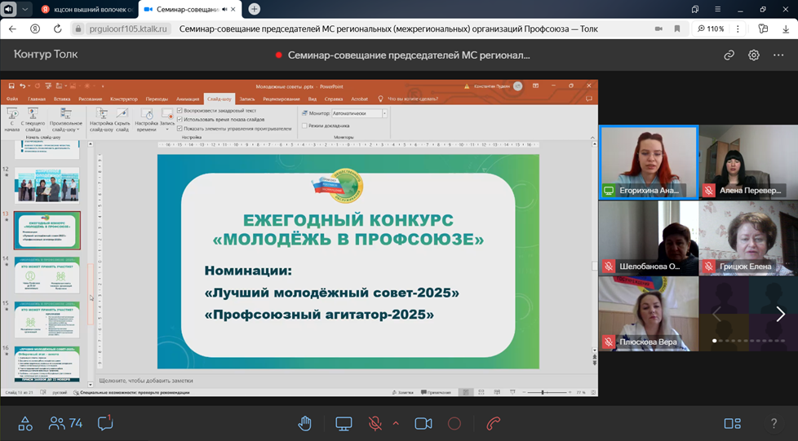Open the meeting more options ellipsis
Image resolution: width=798 pixels, height=441 pixels.
coord(778,55)
